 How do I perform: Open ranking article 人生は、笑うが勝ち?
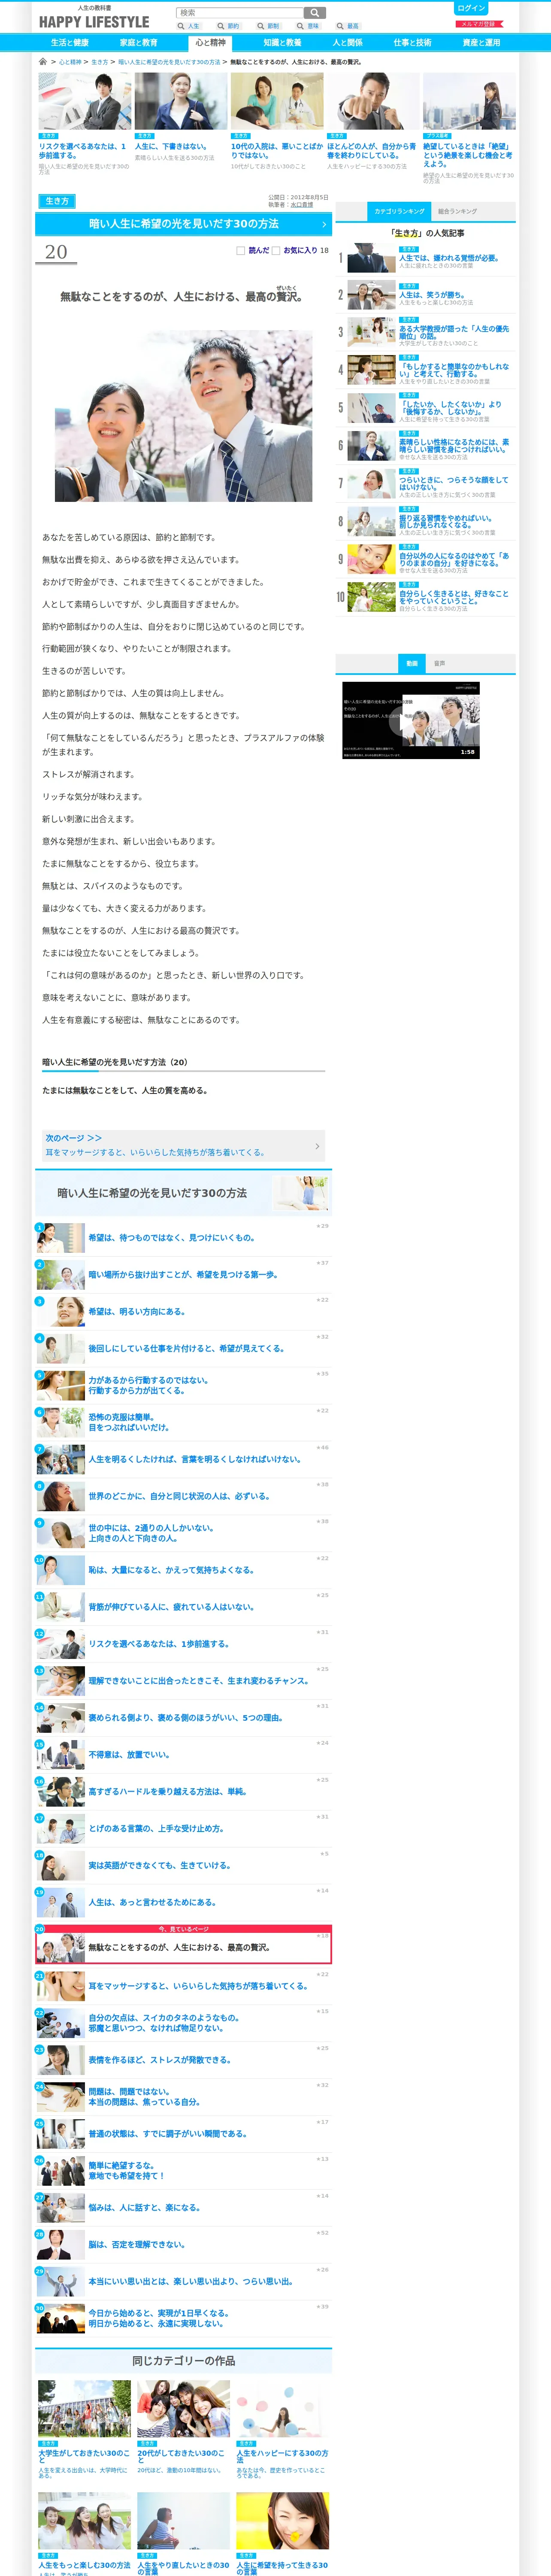pyautogui.click(x=432, y=295)
